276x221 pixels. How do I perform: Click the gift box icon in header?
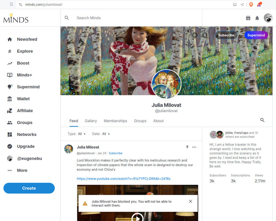tap(248, 18)
